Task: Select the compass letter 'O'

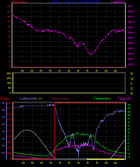Action: point(132,88)
